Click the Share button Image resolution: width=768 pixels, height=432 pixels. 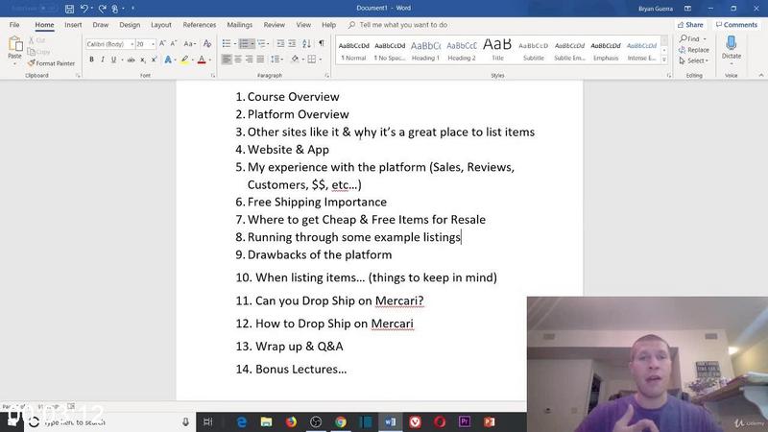click(690, 25)
